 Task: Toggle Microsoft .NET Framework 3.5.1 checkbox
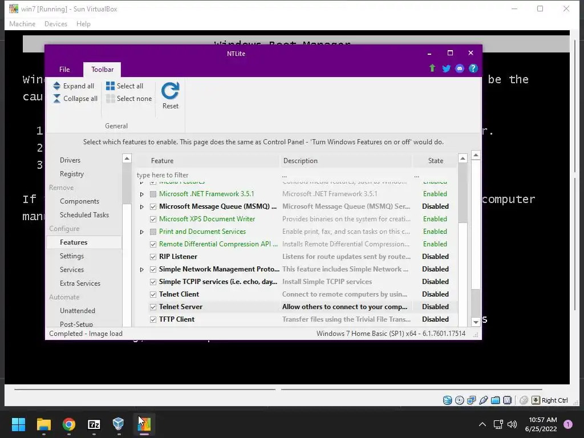point(153,194)
